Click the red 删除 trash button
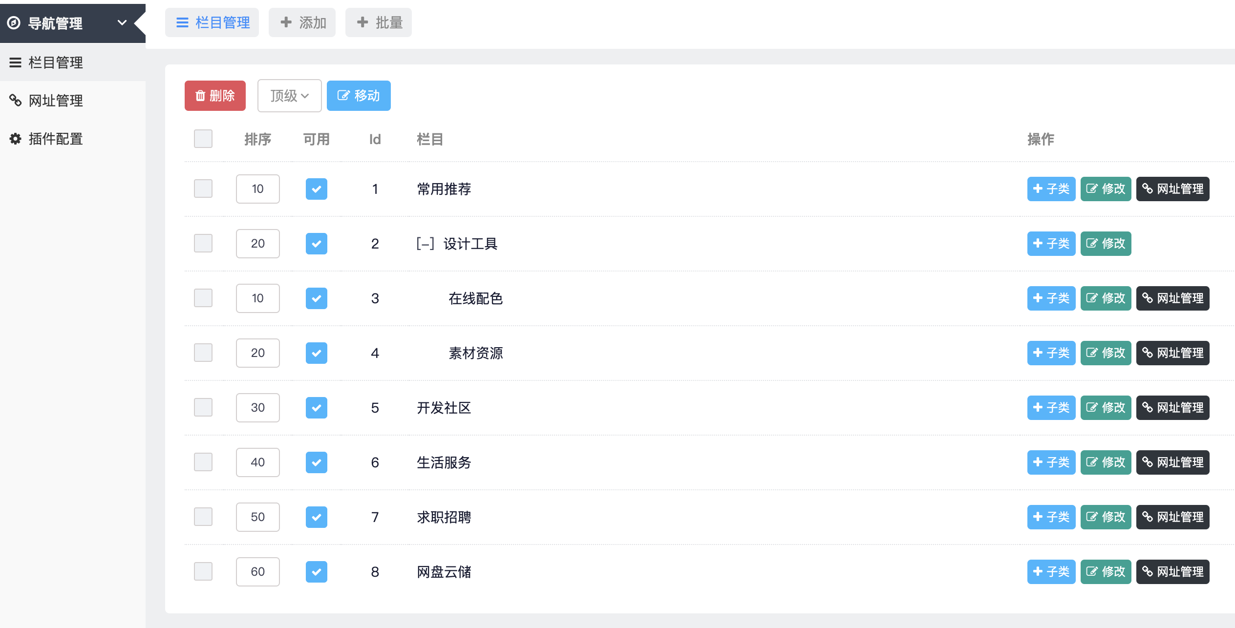 215,96
